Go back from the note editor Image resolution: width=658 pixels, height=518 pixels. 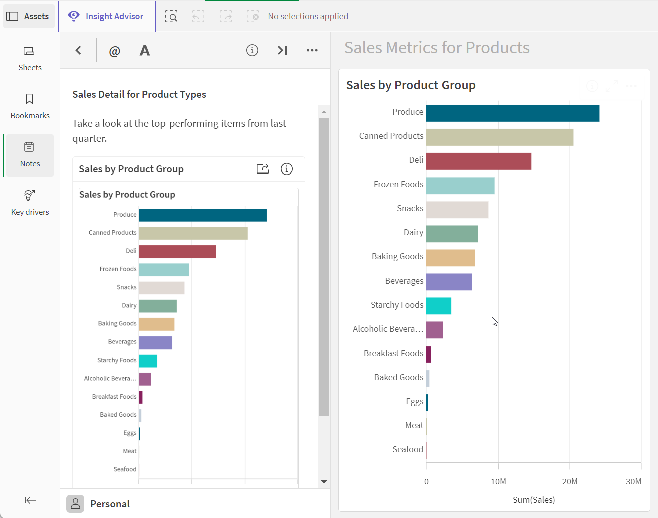[x=78, y=50]
